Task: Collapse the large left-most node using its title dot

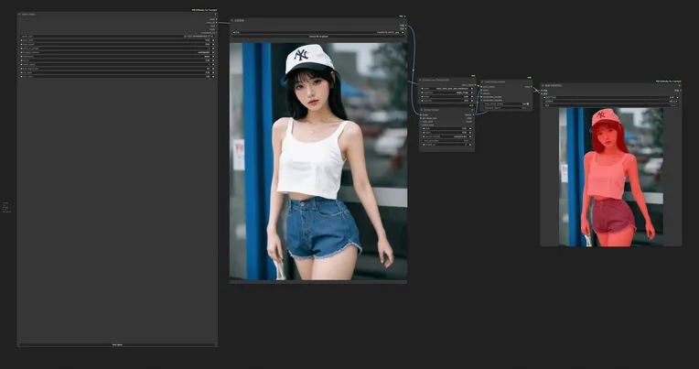Action: pyautogui.click(x=19, y=14)
